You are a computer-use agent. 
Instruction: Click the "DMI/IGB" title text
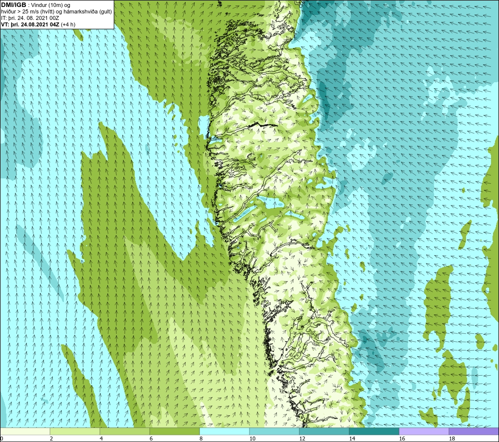click(13, 5)
